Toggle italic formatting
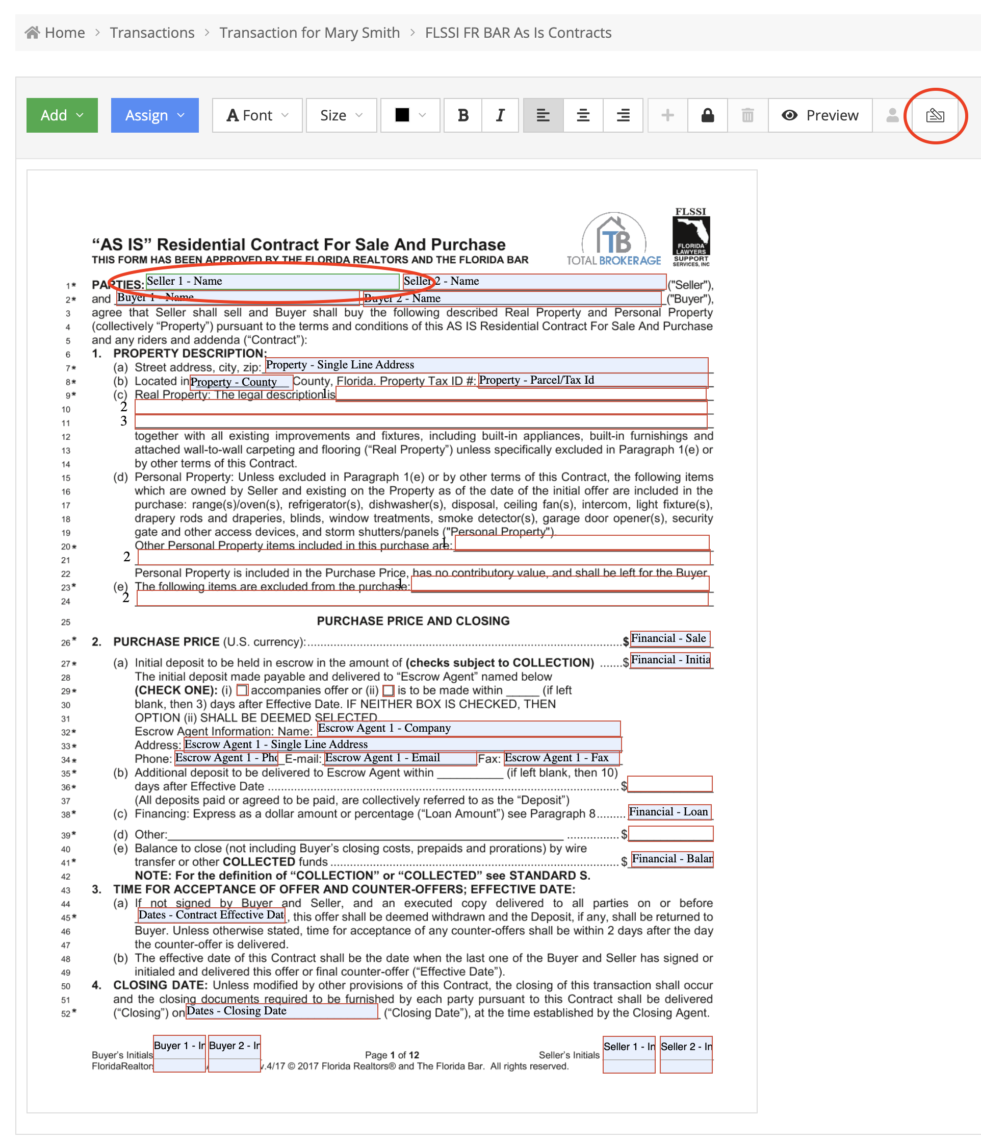 pyautogui.click(x=500, y=115)
